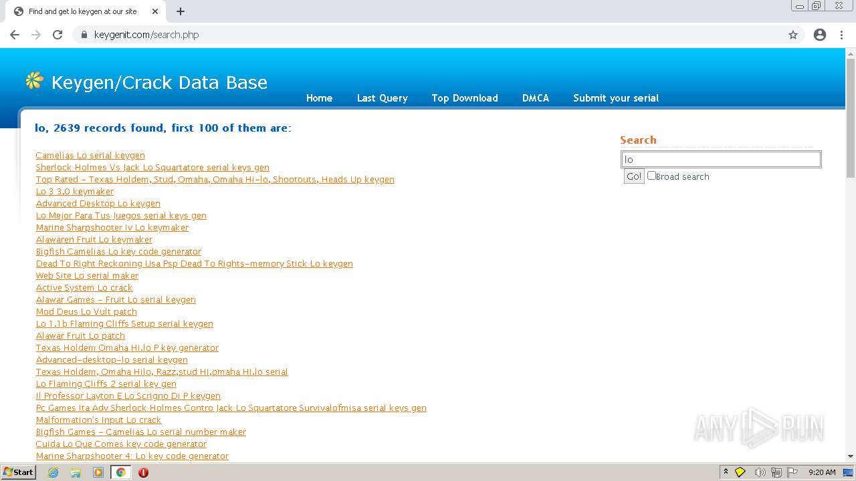The image size is (856, 481).
Task: Open the Last Query page
Action: [x=382, y=98]
